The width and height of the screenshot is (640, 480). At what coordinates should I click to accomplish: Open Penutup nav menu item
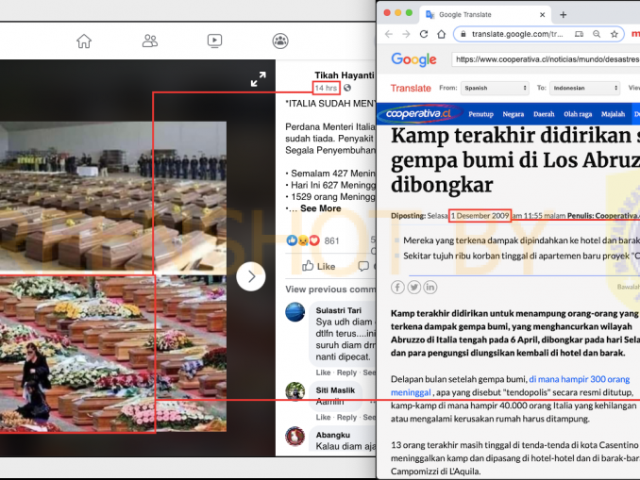tap(480, 114)
